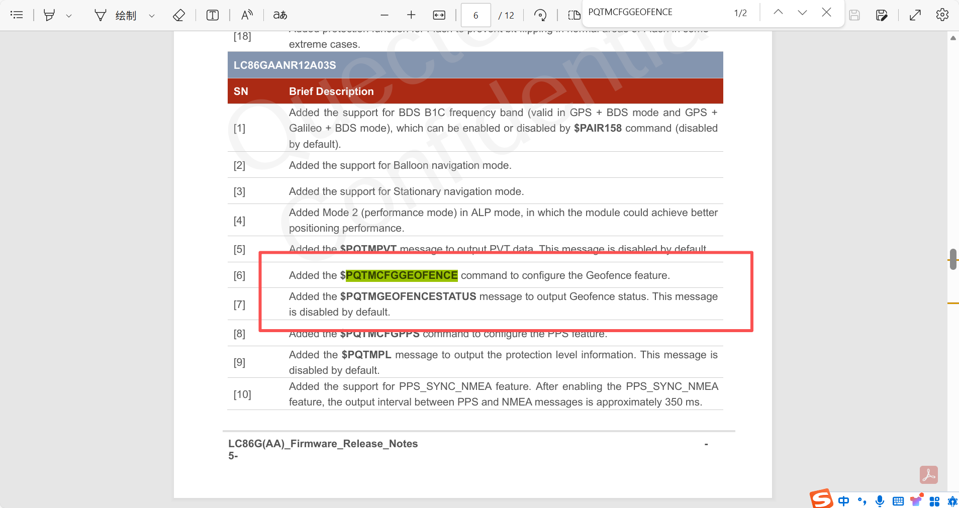Viewport: 959px width, 508px height.
Task: Toggle fit to width view
Action: tap(439, 15)
